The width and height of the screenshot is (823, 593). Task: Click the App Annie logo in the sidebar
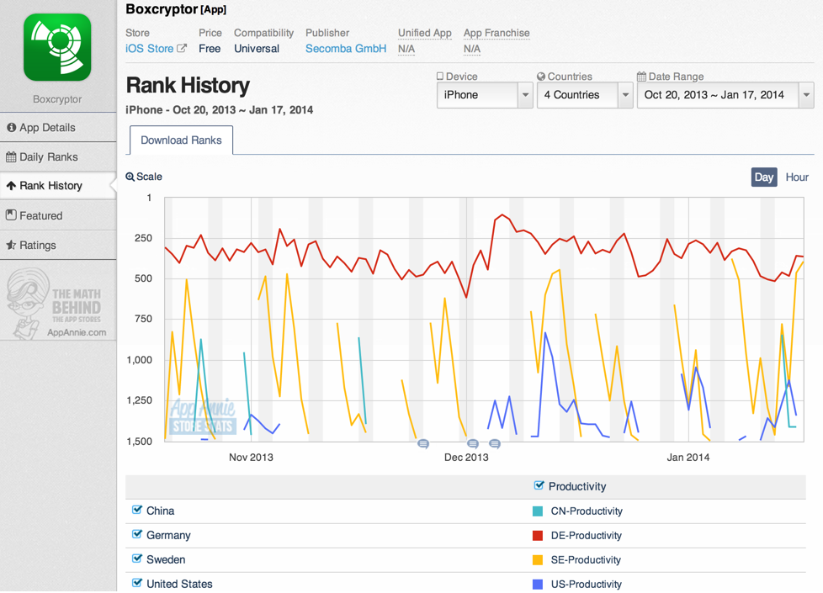tap(57, 304)
